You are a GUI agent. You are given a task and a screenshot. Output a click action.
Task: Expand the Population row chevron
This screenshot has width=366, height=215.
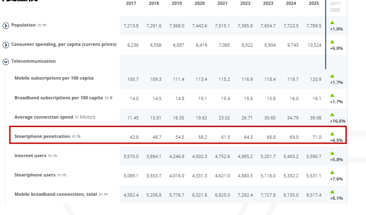point(6,25)
